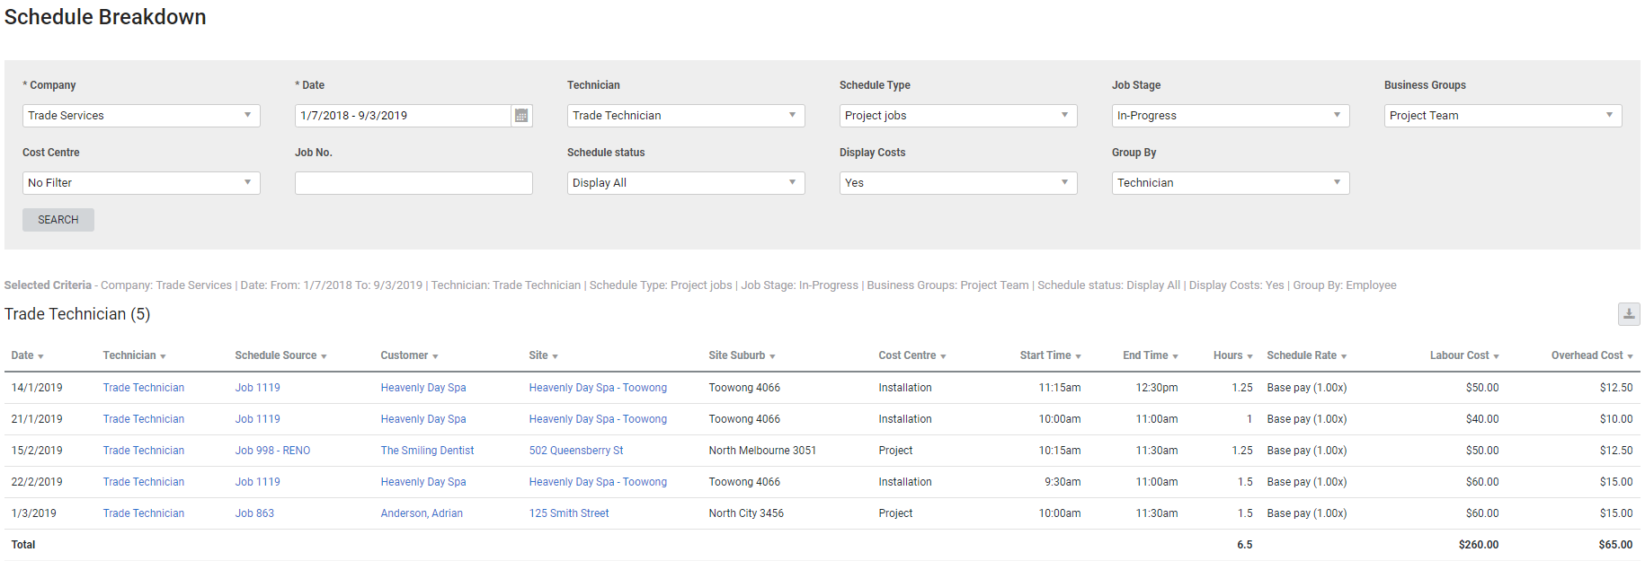Select the 15/2/2019 date cell
1645x561 pixels.
[37, 451]
